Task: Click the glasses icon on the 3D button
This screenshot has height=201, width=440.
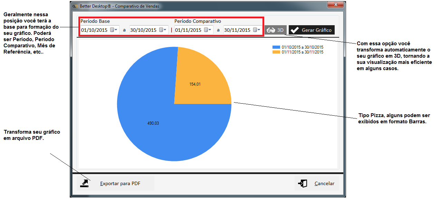Action: (271, 30)
